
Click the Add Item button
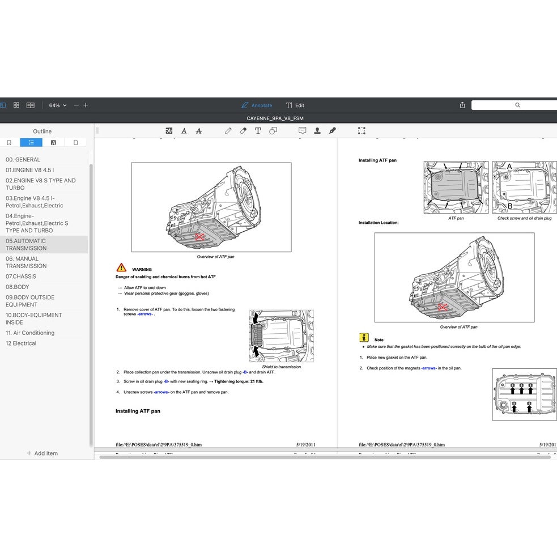pos(42,453)
